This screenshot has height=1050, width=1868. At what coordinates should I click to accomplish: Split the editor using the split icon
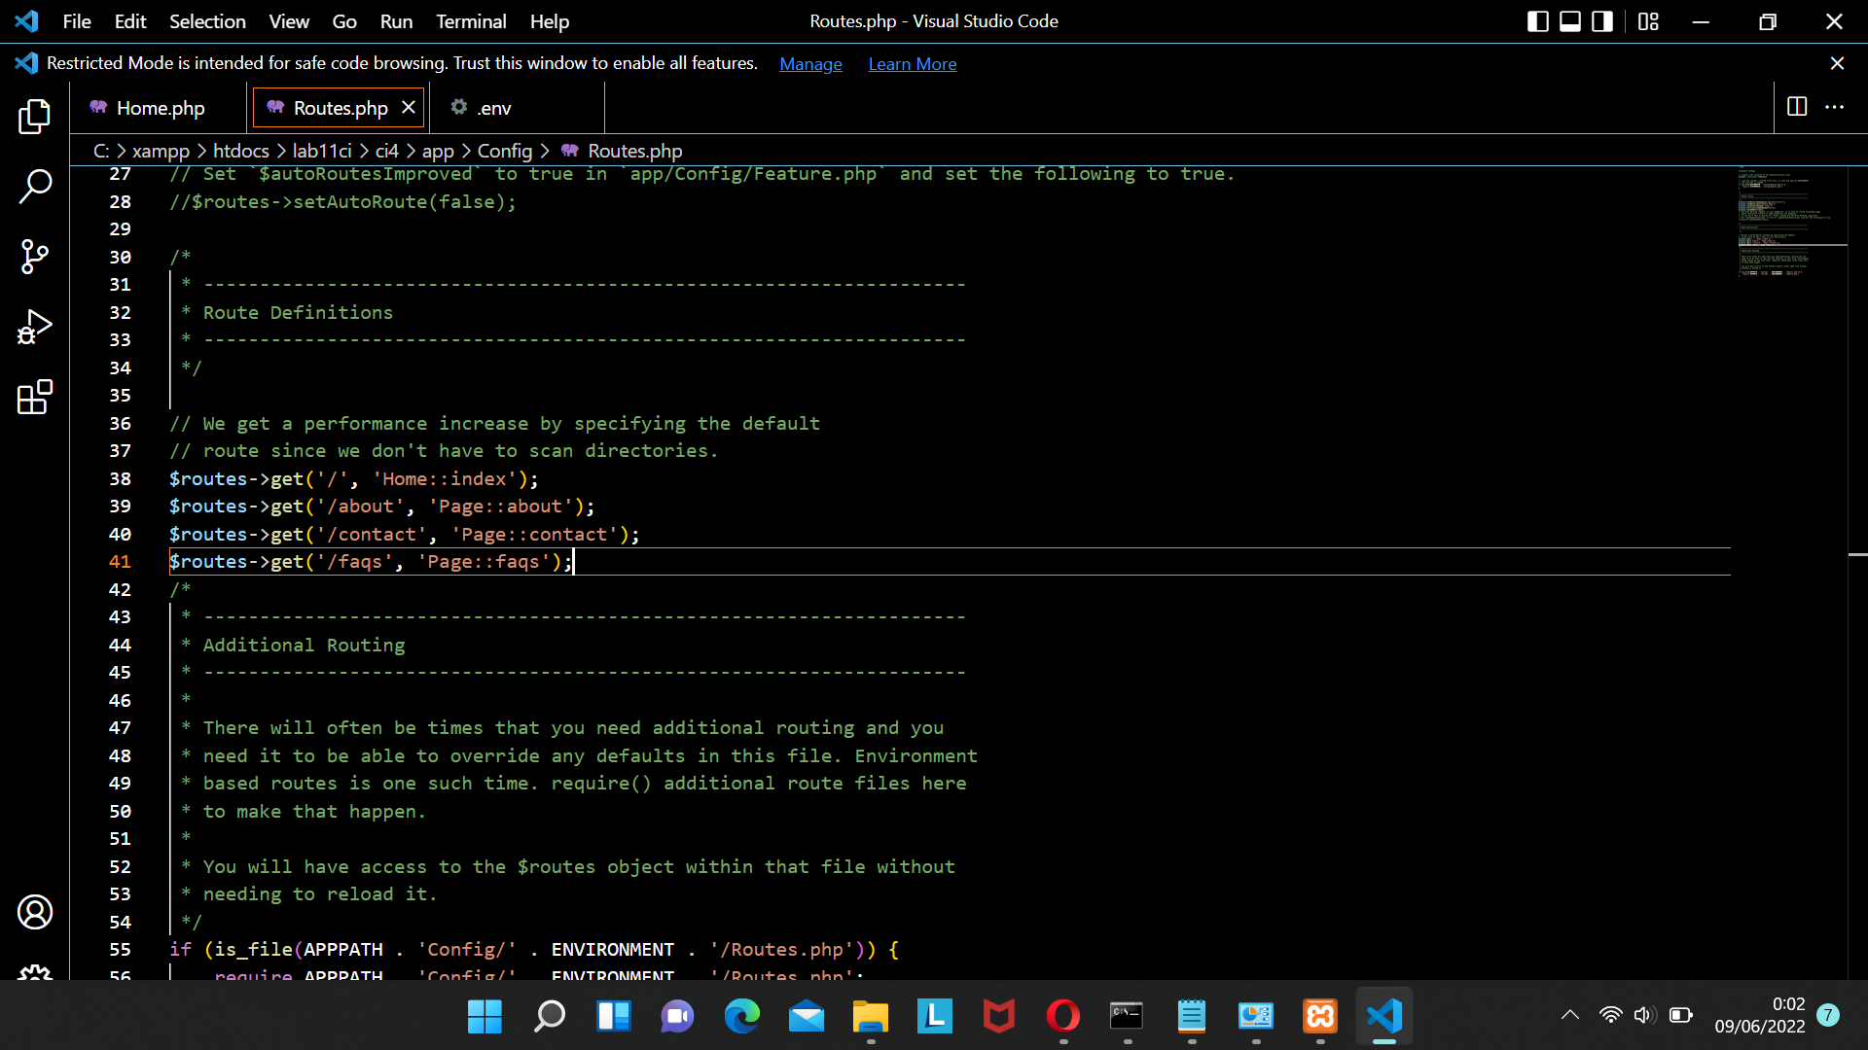coord(1795,107)
